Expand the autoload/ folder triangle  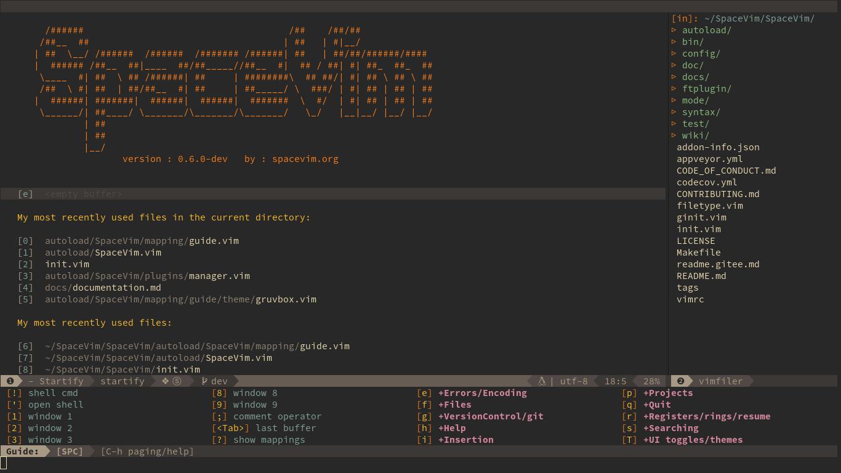coord(674,30)
